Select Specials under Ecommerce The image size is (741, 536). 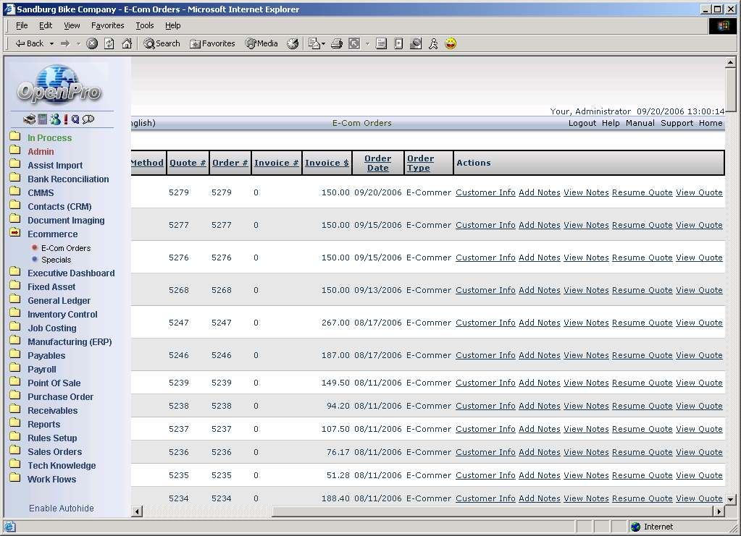tap(56, 260)
